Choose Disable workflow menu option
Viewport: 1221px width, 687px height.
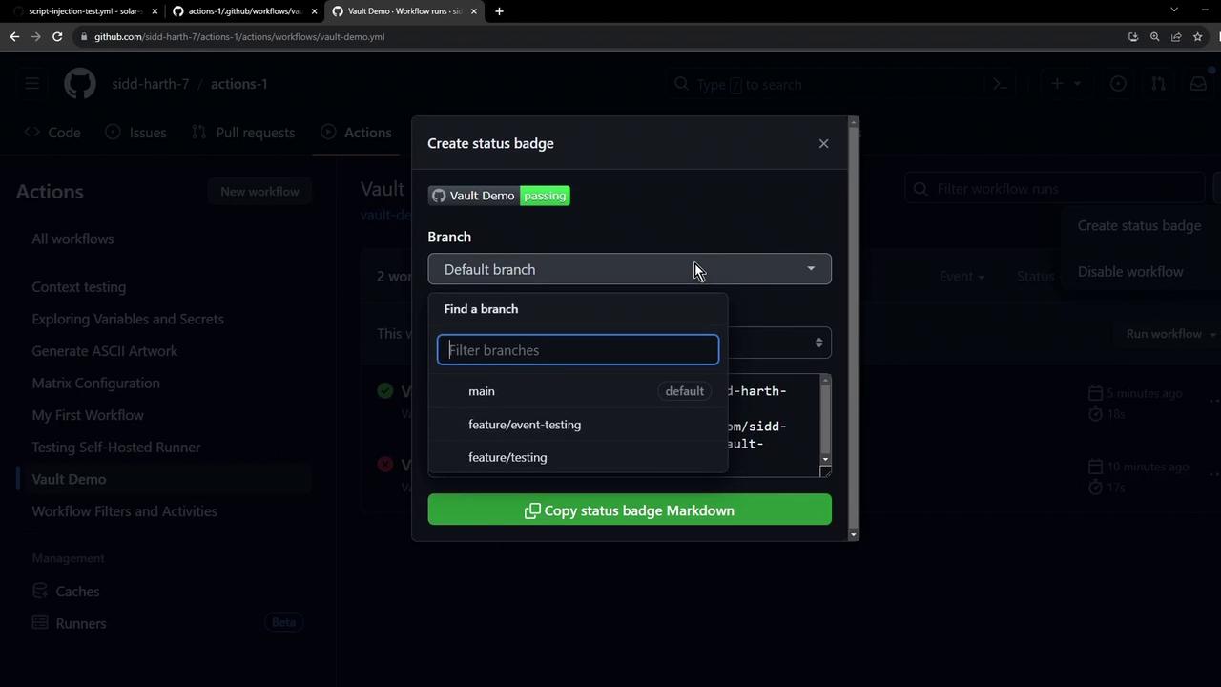point(1130,272)
